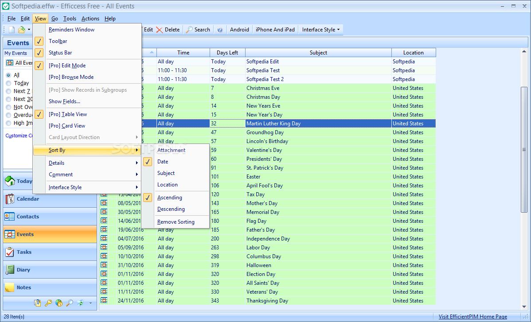The image size is (531, 322).
Task: Open the Diary sidebar icon
Action: pos(10,270)
